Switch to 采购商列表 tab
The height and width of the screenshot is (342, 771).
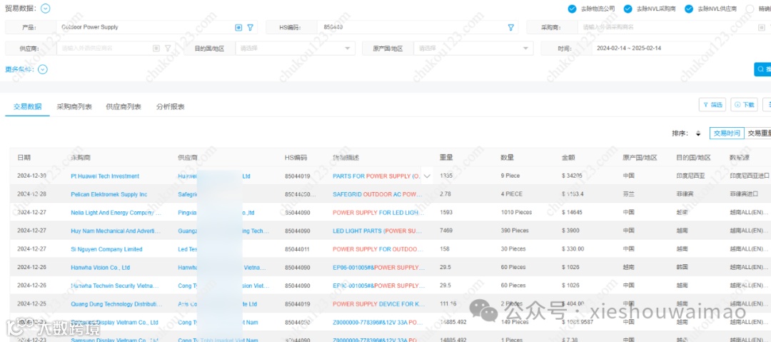tap(74, 107)
